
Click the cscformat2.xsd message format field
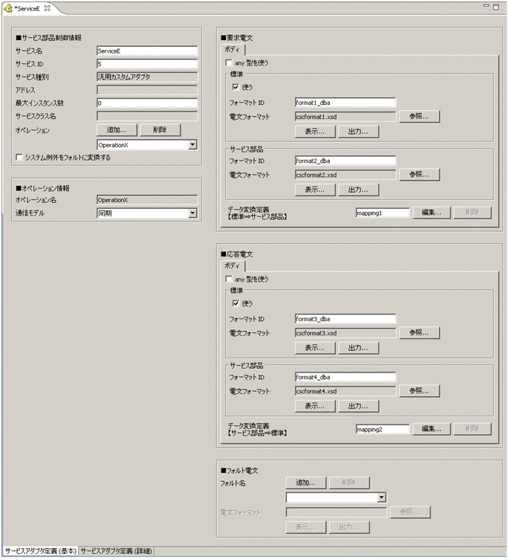[346, 175]
